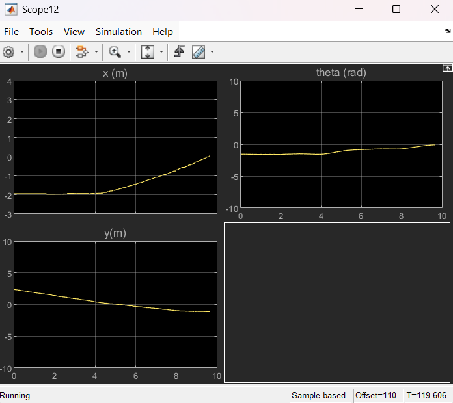453x403 pixels.
Task: Expand the configuration properties dropdown arrow
Action: click(22, 52)
